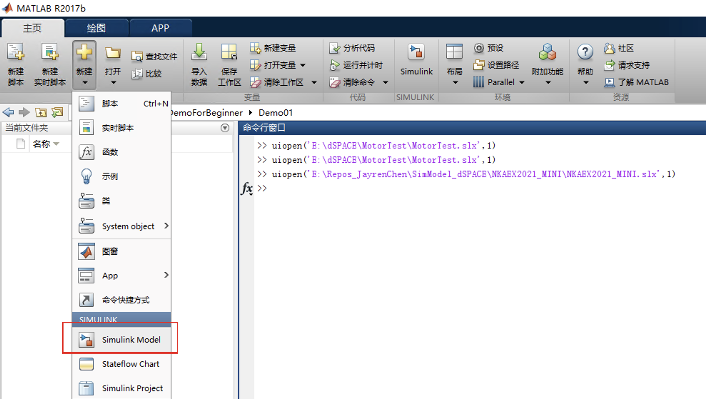Expand the 打开变量 dropdown arrow
Viewport: 706px width, 399px height.
coord(303,65)
